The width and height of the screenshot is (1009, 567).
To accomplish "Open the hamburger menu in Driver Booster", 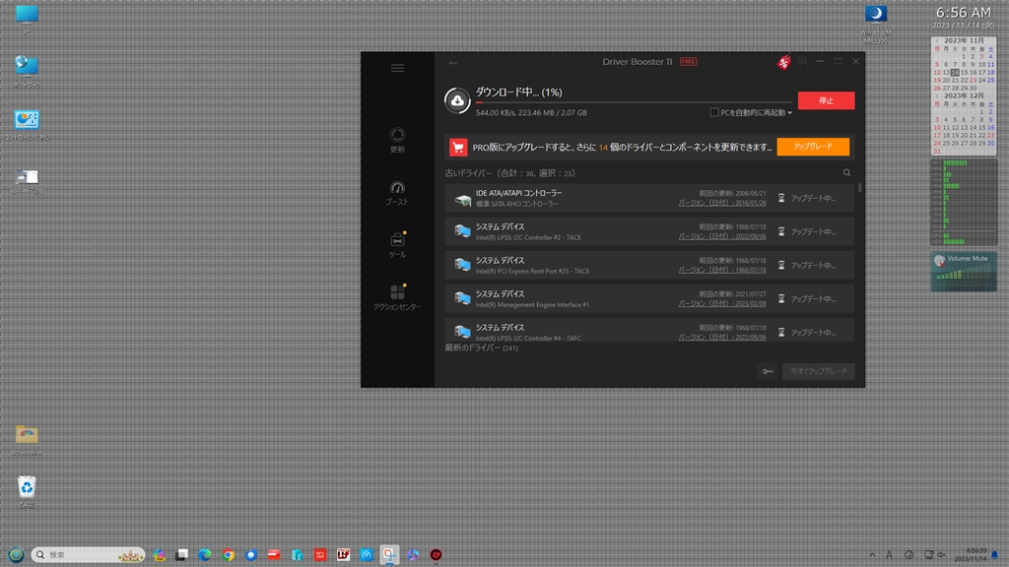I will [x=398, y=68].
